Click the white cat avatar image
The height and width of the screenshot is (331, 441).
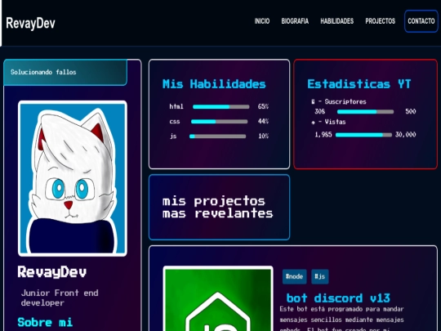(x=73, y=178)
